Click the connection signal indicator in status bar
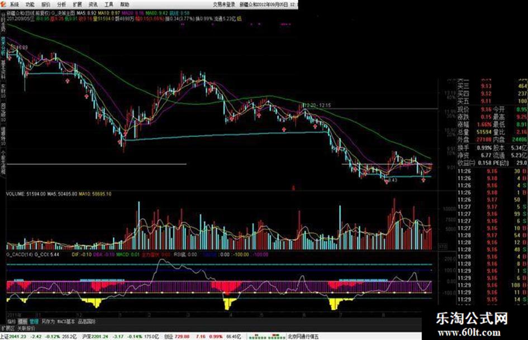Image resolution: width=528 pixels, height=340 pixels. point(267,336)
